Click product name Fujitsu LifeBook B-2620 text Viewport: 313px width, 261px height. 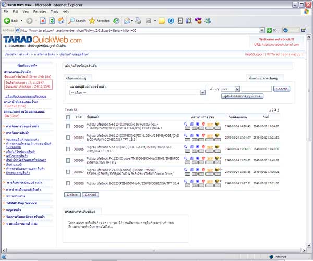click(x=133, y=183)
